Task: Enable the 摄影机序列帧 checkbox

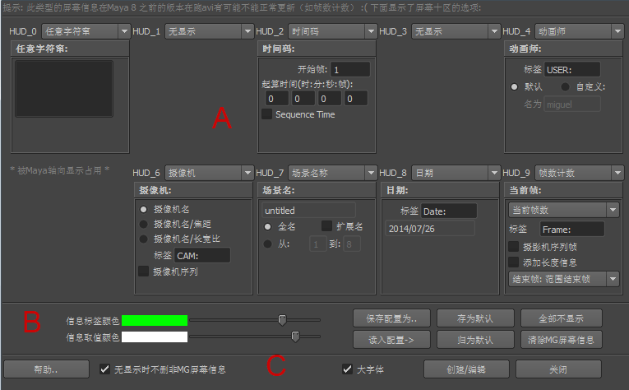Action: [x=513, y=246]
